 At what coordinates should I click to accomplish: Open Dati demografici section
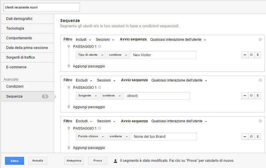click(x=27, y=19)
